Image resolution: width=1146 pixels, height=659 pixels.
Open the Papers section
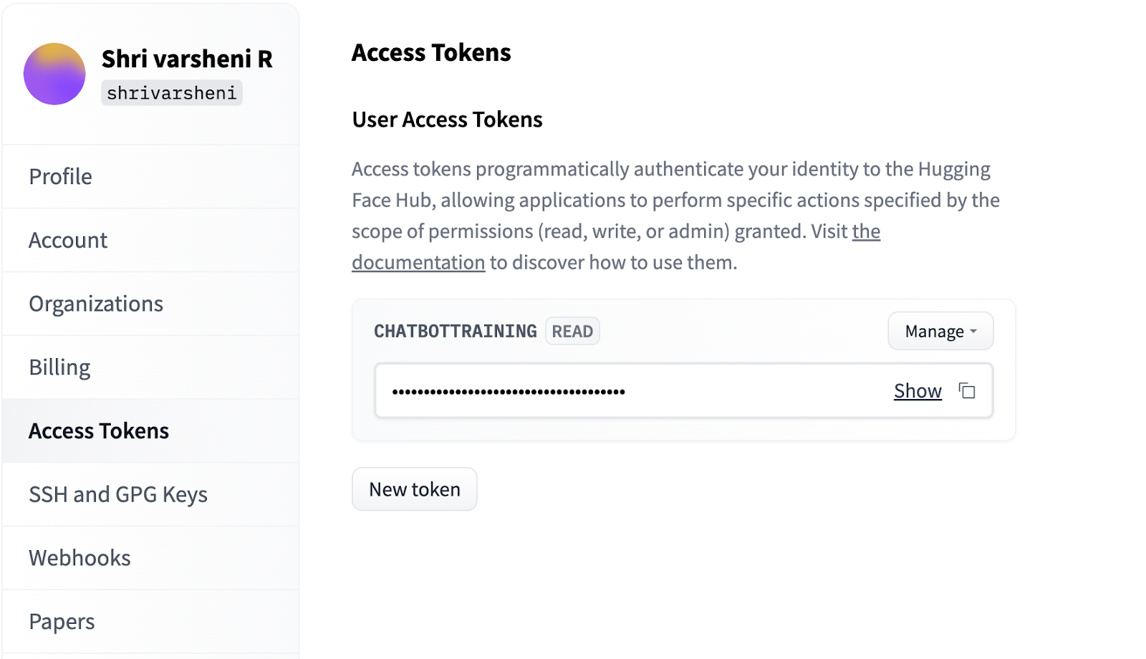(x=61, y=621)
